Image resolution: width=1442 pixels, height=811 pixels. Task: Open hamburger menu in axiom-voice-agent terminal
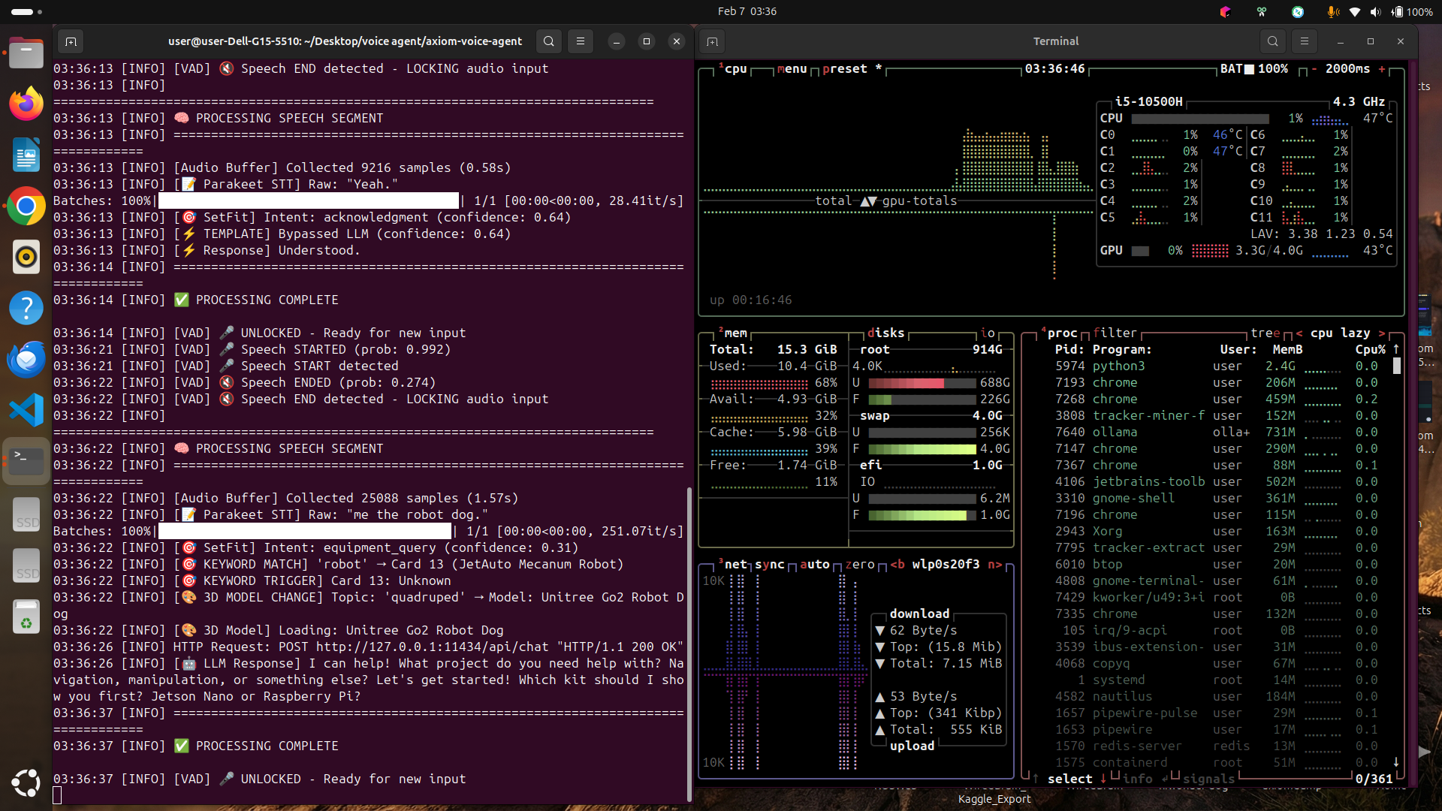point(581,41)
